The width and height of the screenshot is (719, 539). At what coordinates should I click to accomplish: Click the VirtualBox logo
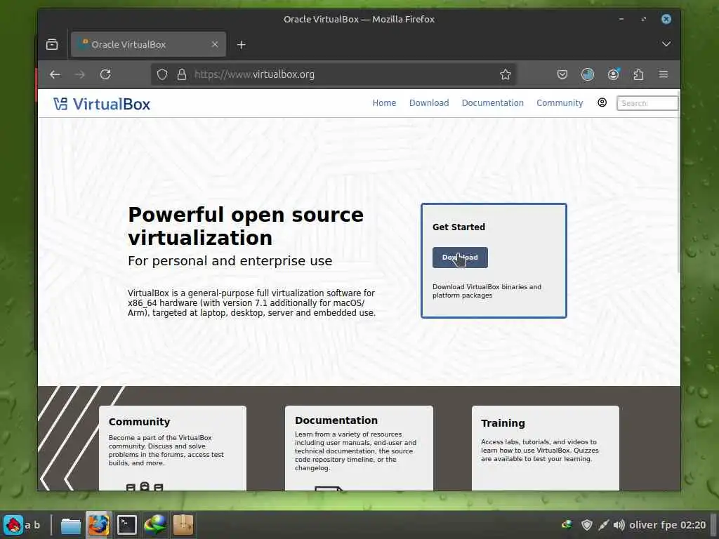pos(102,104)
